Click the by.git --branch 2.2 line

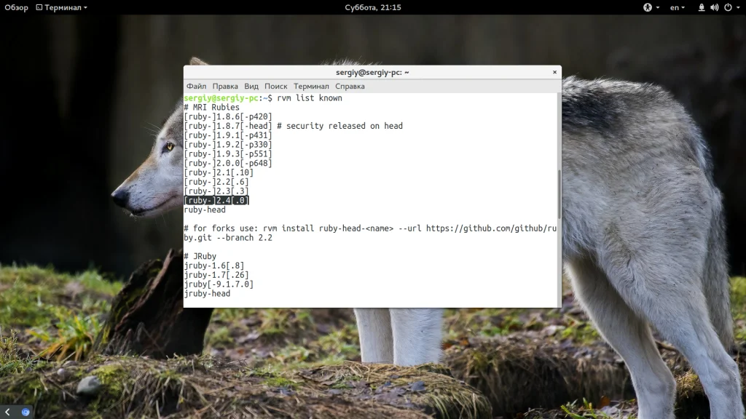pyautogui.click(x=228, y=238)
